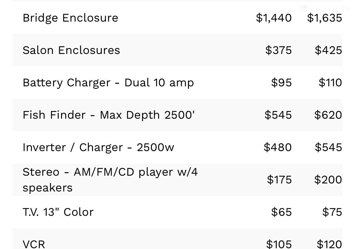Select Battery Charger - Dual 10 amp

click(x=108, y=83)
